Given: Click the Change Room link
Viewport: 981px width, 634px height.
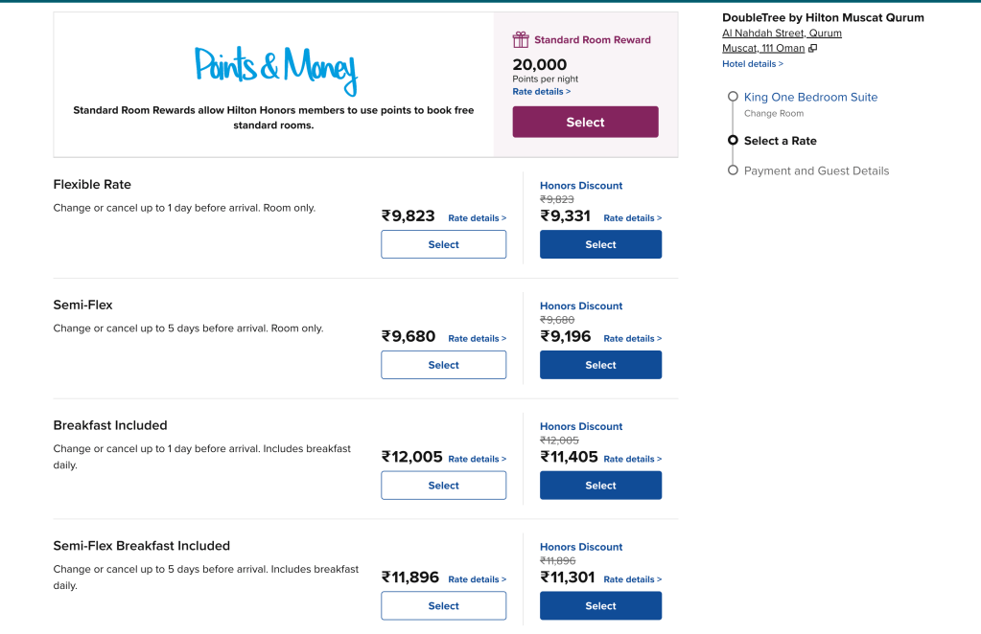Looking at the screenshot, I should pyautogui.click(x=773, y=113).
